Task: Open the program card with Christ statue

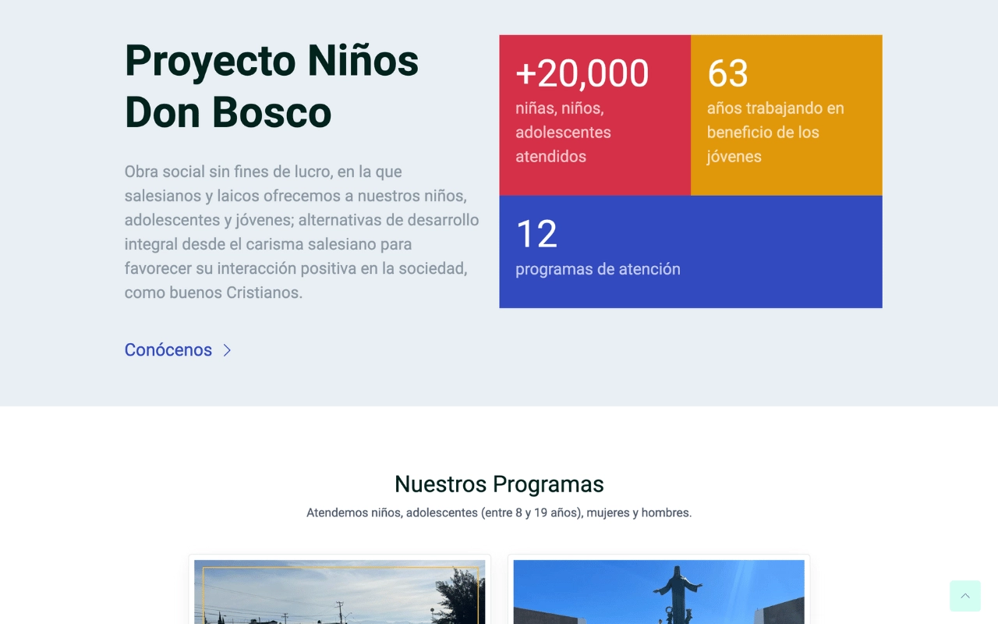Action: coord(658,591)
